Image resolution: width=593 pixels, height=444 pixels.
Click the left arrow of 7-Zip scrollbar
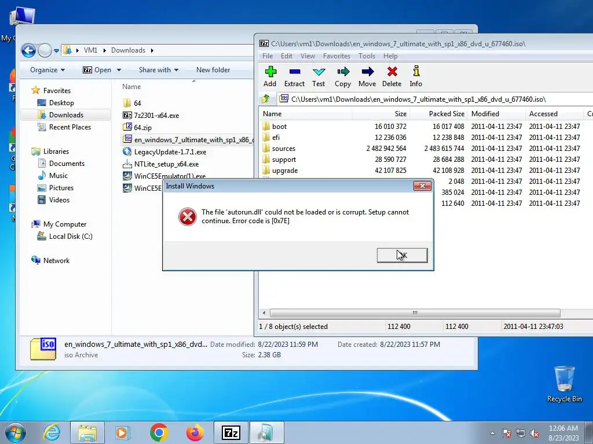(x=264, y=313)
